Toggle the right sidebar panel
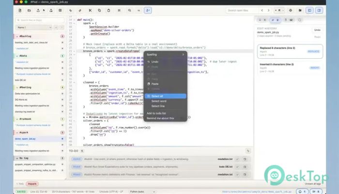The height and width of the screenshot is (194, 339). [x=319, y=10]
